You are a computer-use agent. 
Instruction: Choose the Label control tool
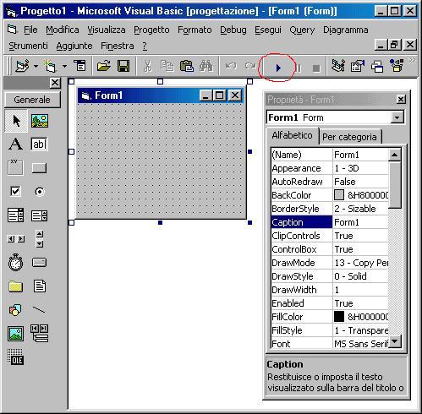point(16,144)
